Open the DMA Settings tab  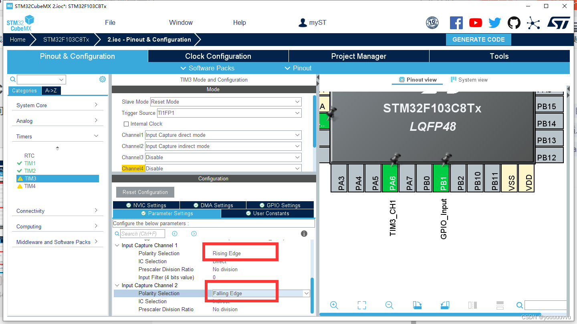213,205
